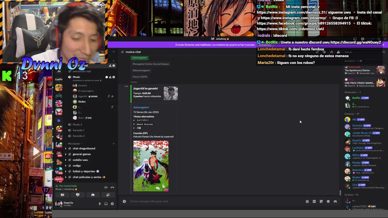Viewport: 388px width, 218px height.
Task: Create invite for the Music voice channel
Action: (x=110, y=77)
